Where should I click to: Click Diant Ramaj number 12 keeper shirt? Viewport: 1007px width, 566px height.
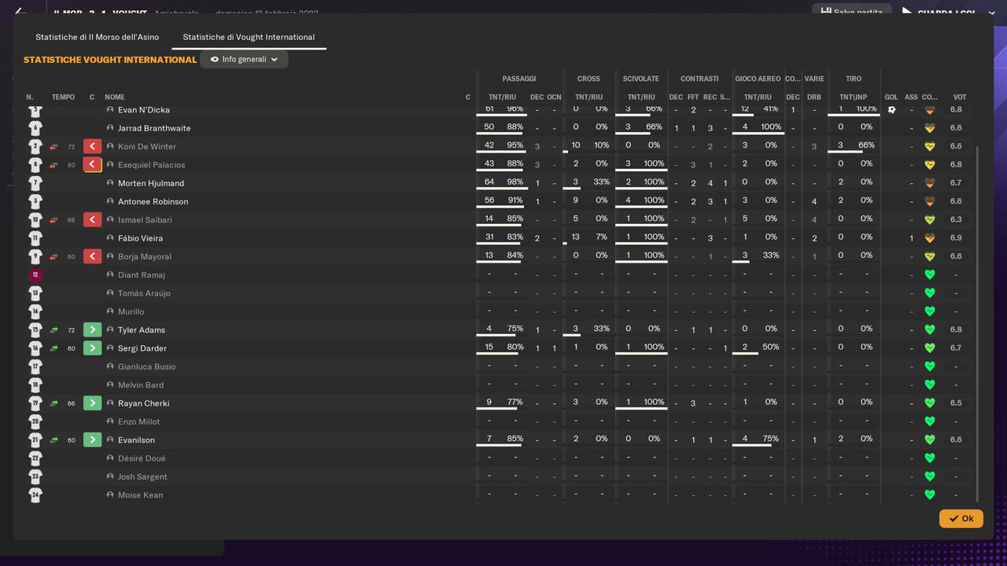[x=35, y=274]
